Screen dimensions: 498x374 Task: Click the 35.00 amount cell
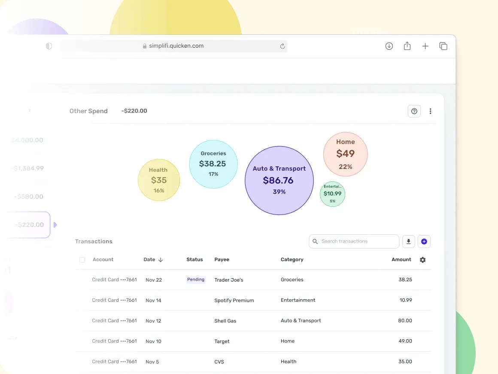point(405,361)
